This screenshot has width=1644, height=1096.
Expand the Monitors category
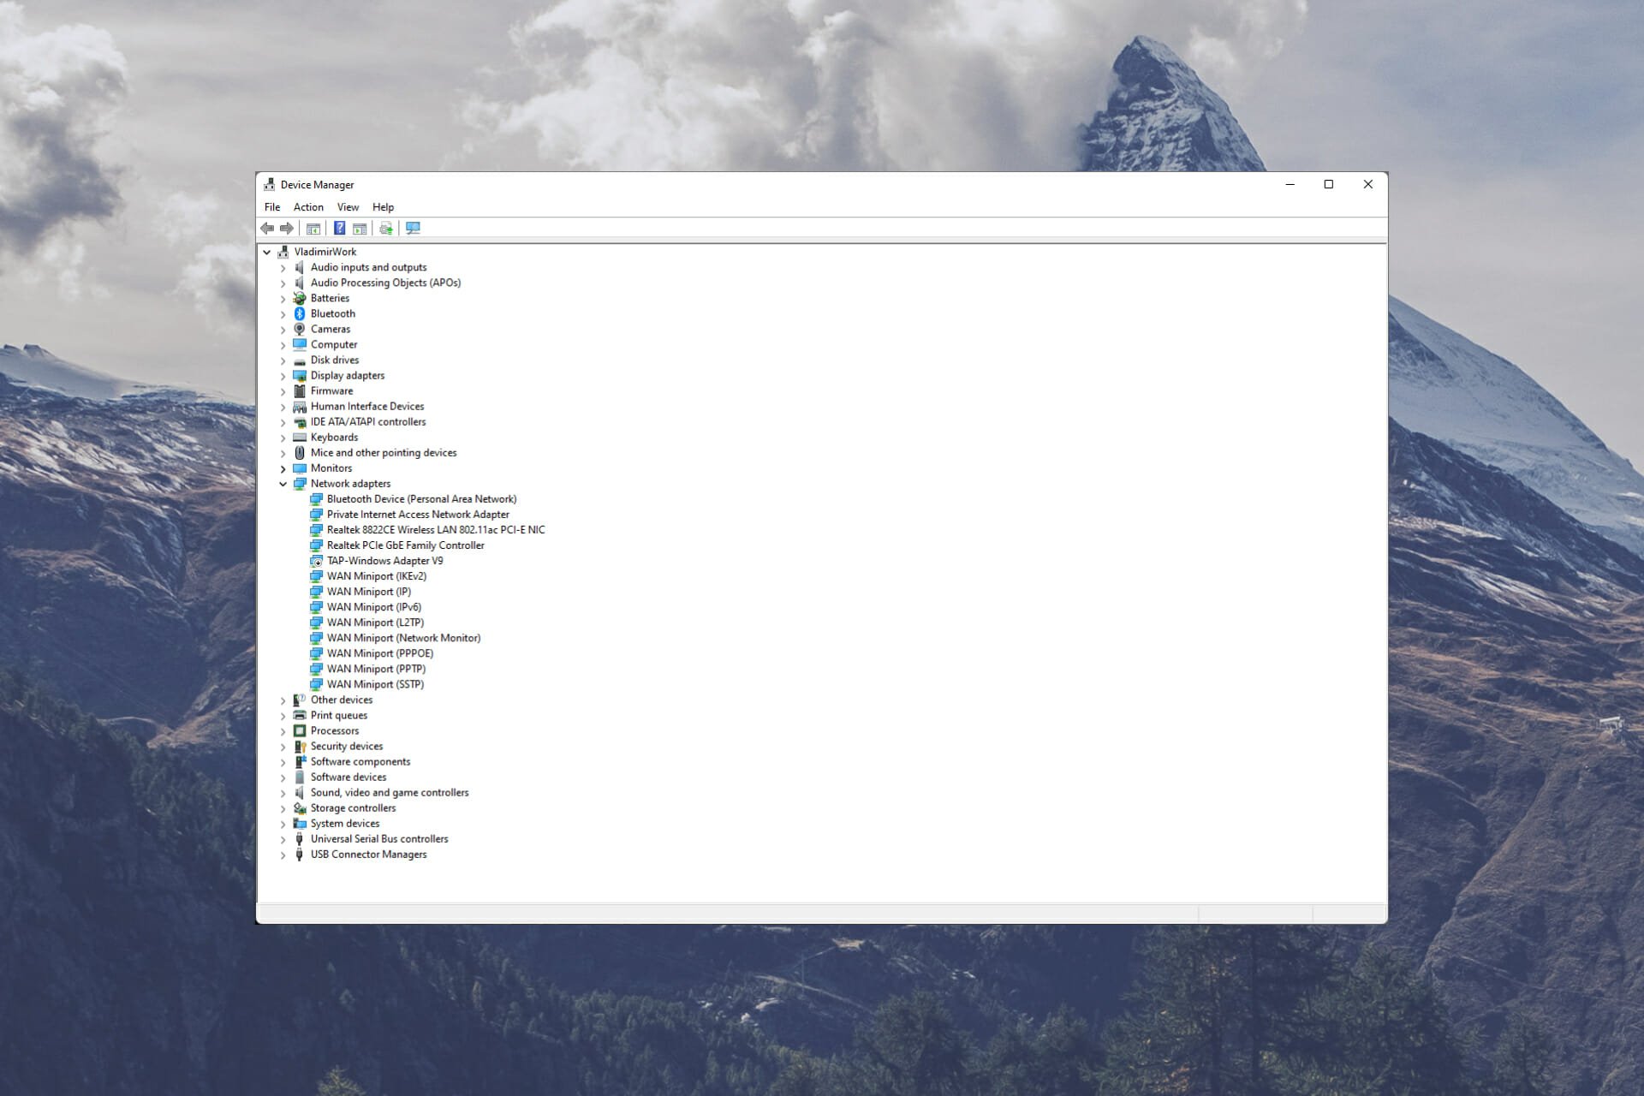(283, 468)
